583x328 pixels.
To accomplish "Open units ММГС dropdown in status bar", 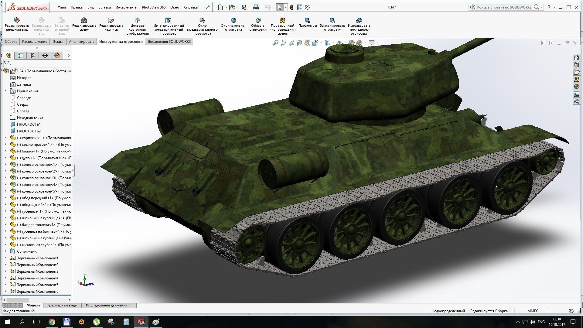I will point(548,311).
